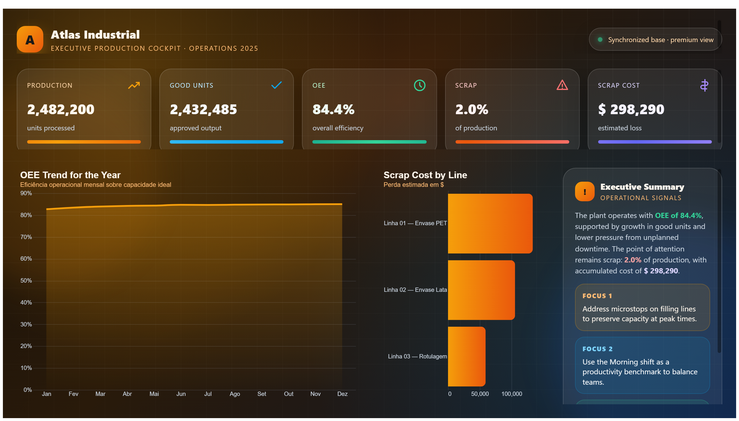
Task: Click the orange Atlas Industrial logo icon
Action: coord(30,39)
